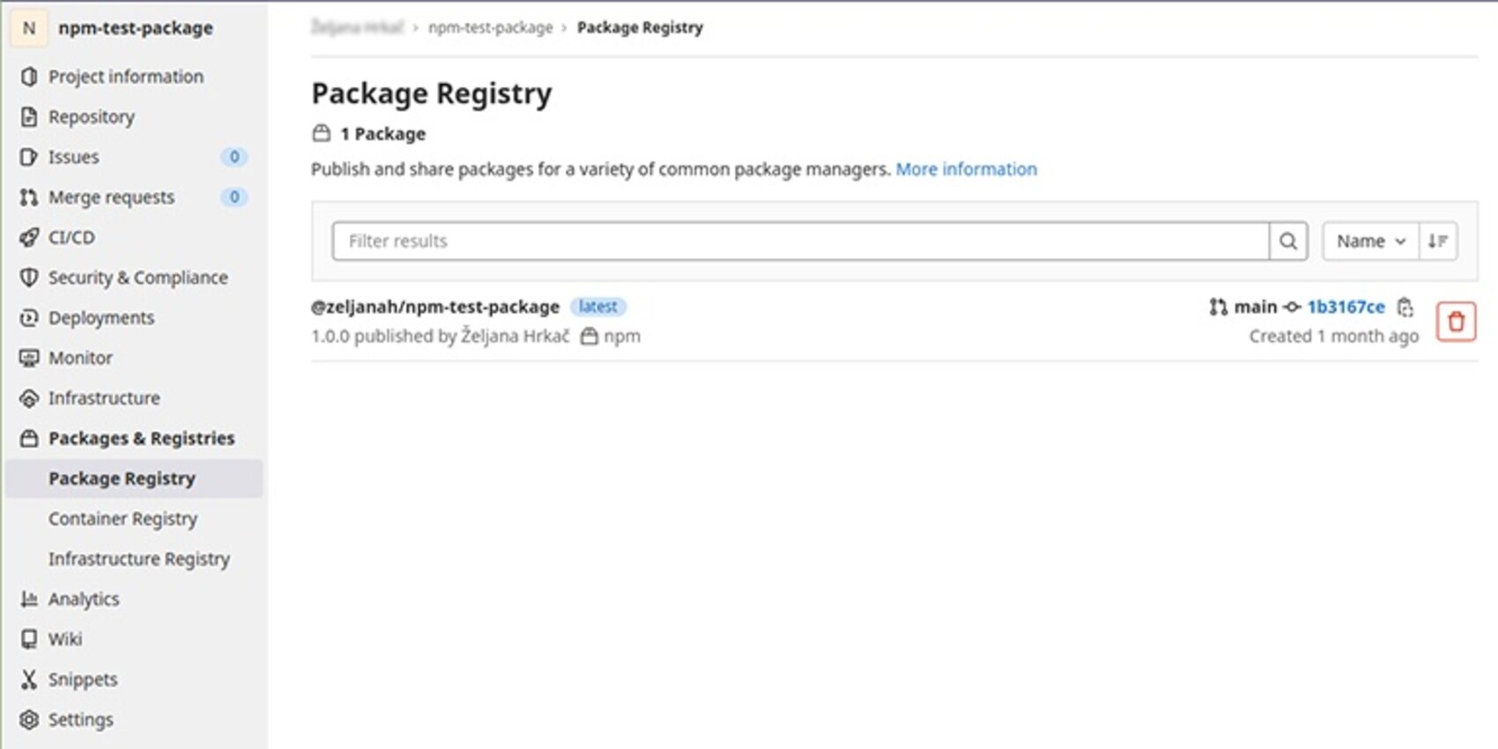The height and width of the screenshot is (749, 1498).
Task: Click the search magnifier icon
Action: (x=1287, y=241)
